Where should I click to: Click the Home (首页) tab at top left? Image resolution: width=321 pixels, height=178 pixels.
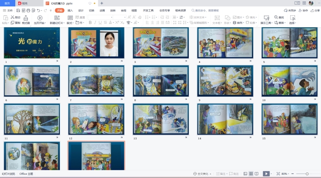coord(7,3)
